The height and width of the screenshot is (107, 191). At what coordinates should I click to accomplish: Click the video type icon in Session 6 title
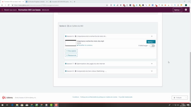click(76, 36)
